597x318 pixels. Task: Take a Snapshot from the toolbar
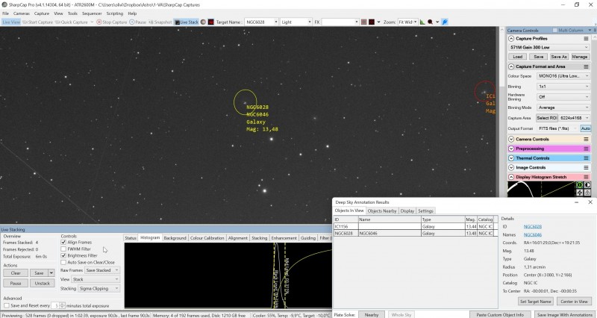pyautogui.click(x=160, y=22)
